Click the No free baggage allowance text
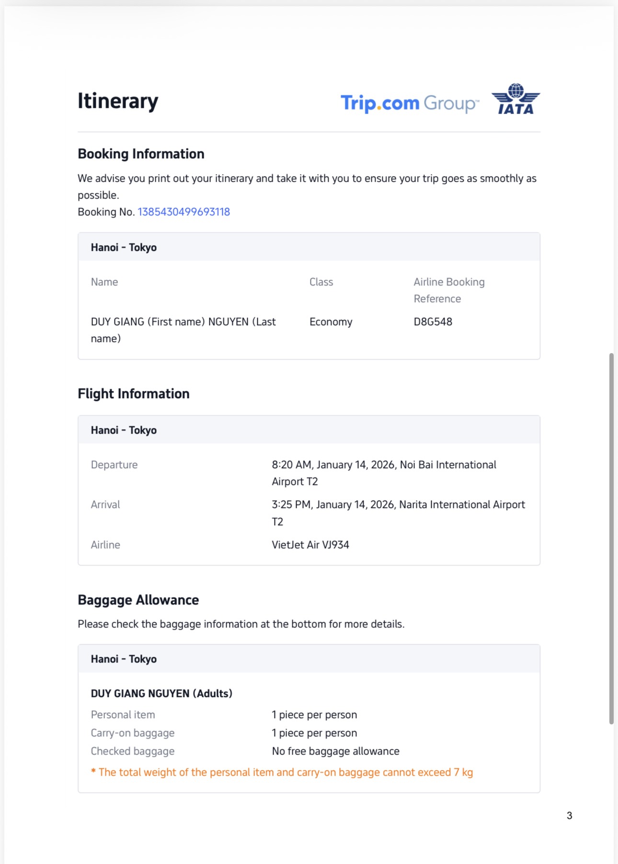 335,751
